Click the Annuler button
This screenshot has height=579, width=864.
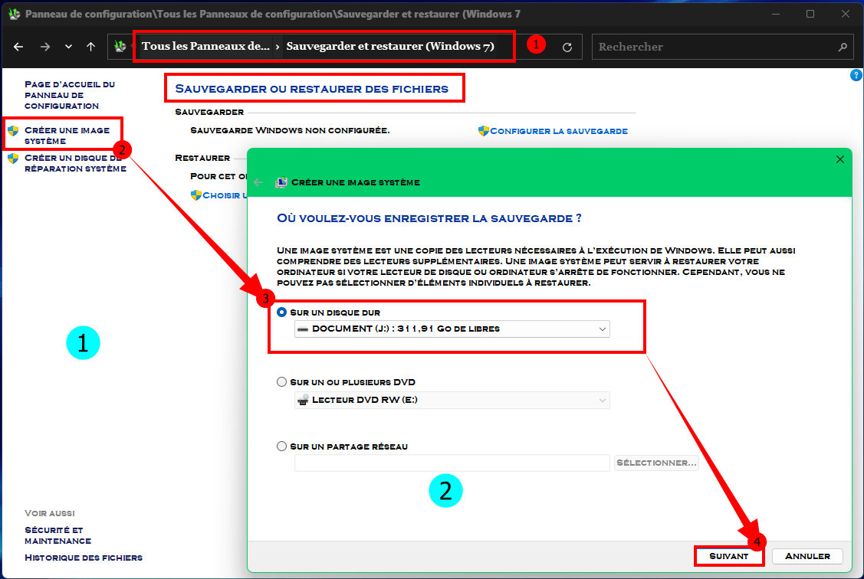click(807, 557)
